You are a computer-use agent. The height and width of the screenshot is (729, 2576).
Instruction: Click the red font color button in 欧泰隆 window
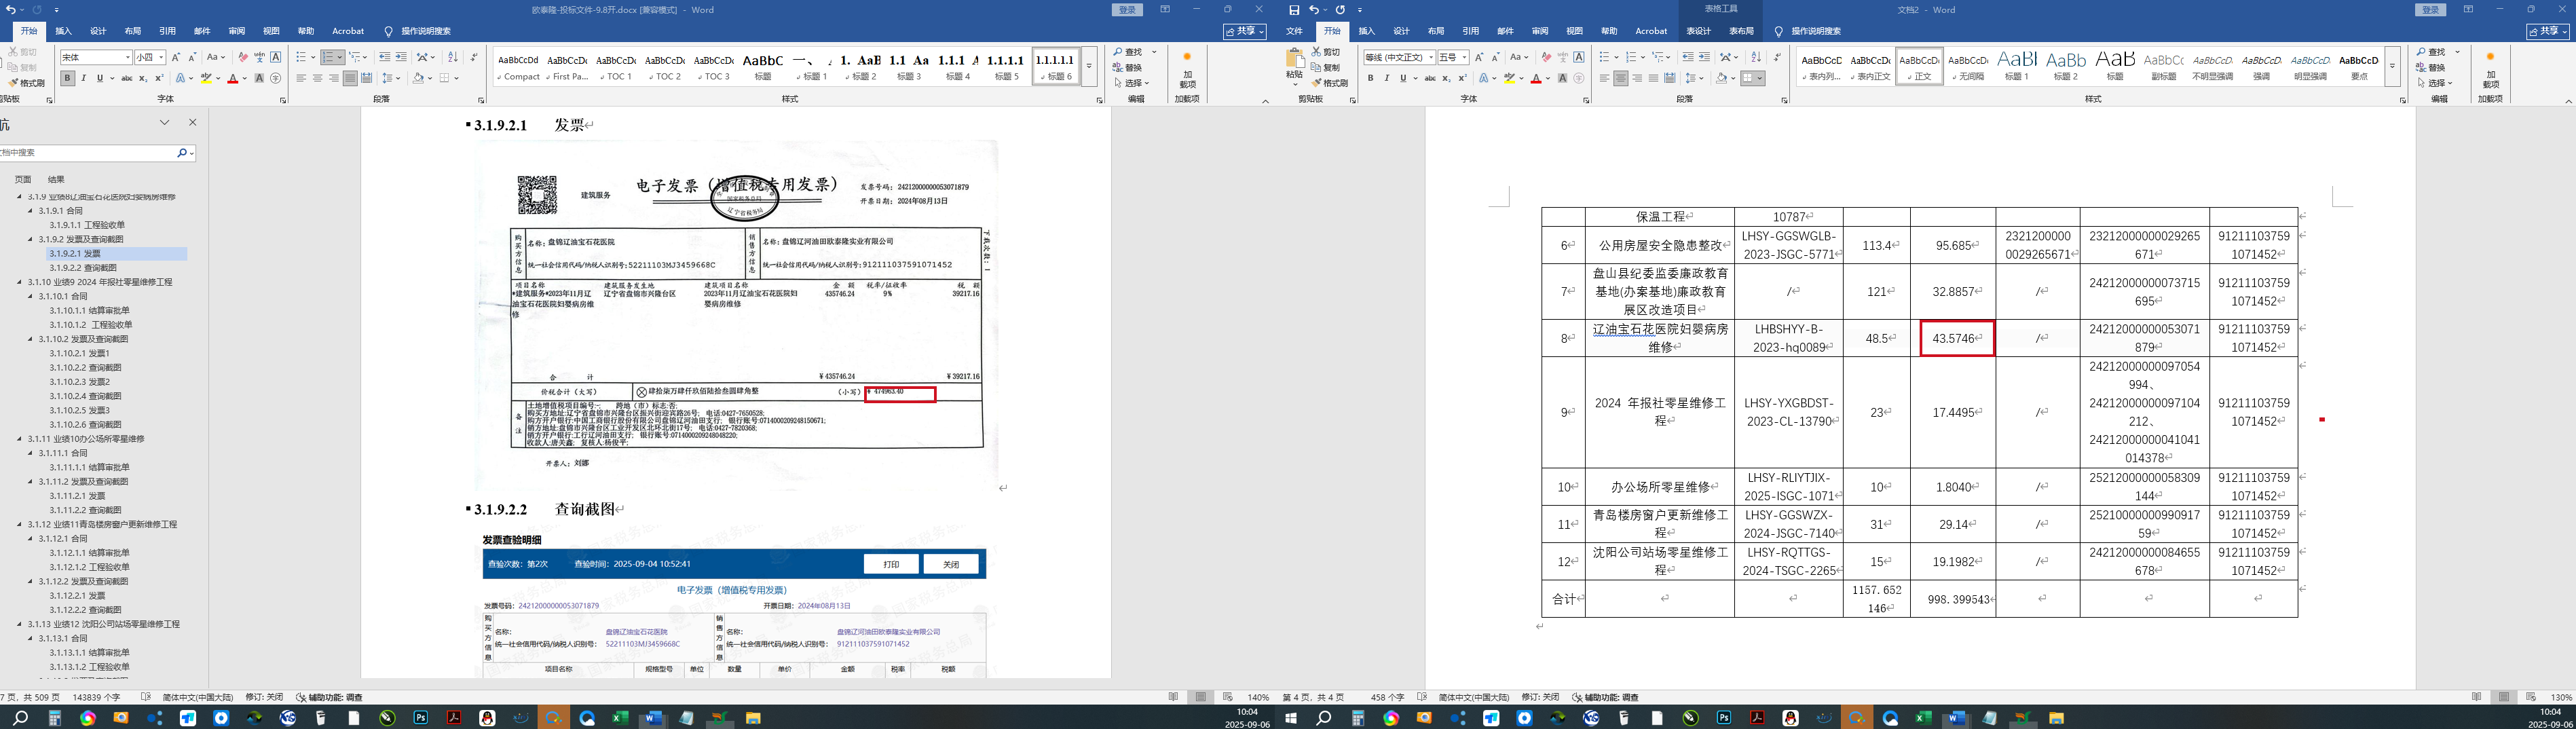tap(232, 78)
